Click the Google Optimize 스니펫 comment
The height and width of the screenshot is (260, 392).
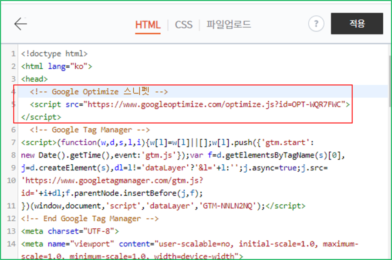coord(99,92)
